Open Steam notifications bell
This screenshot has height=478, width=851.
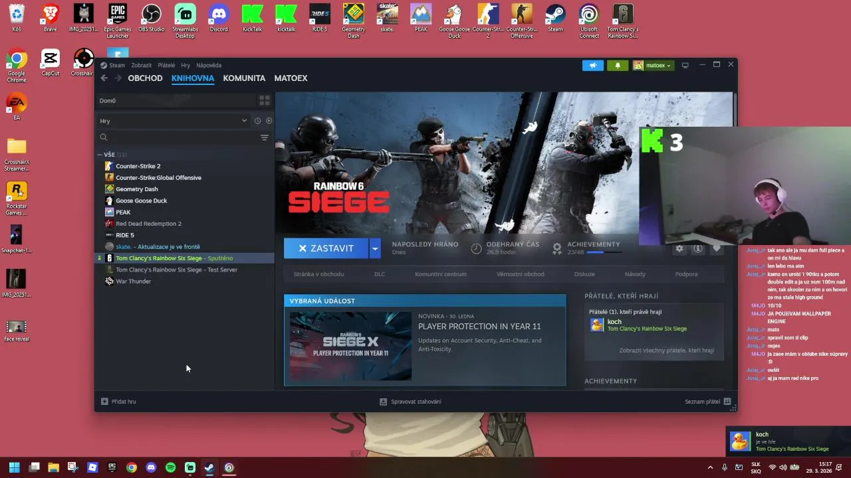pos(618,65)
